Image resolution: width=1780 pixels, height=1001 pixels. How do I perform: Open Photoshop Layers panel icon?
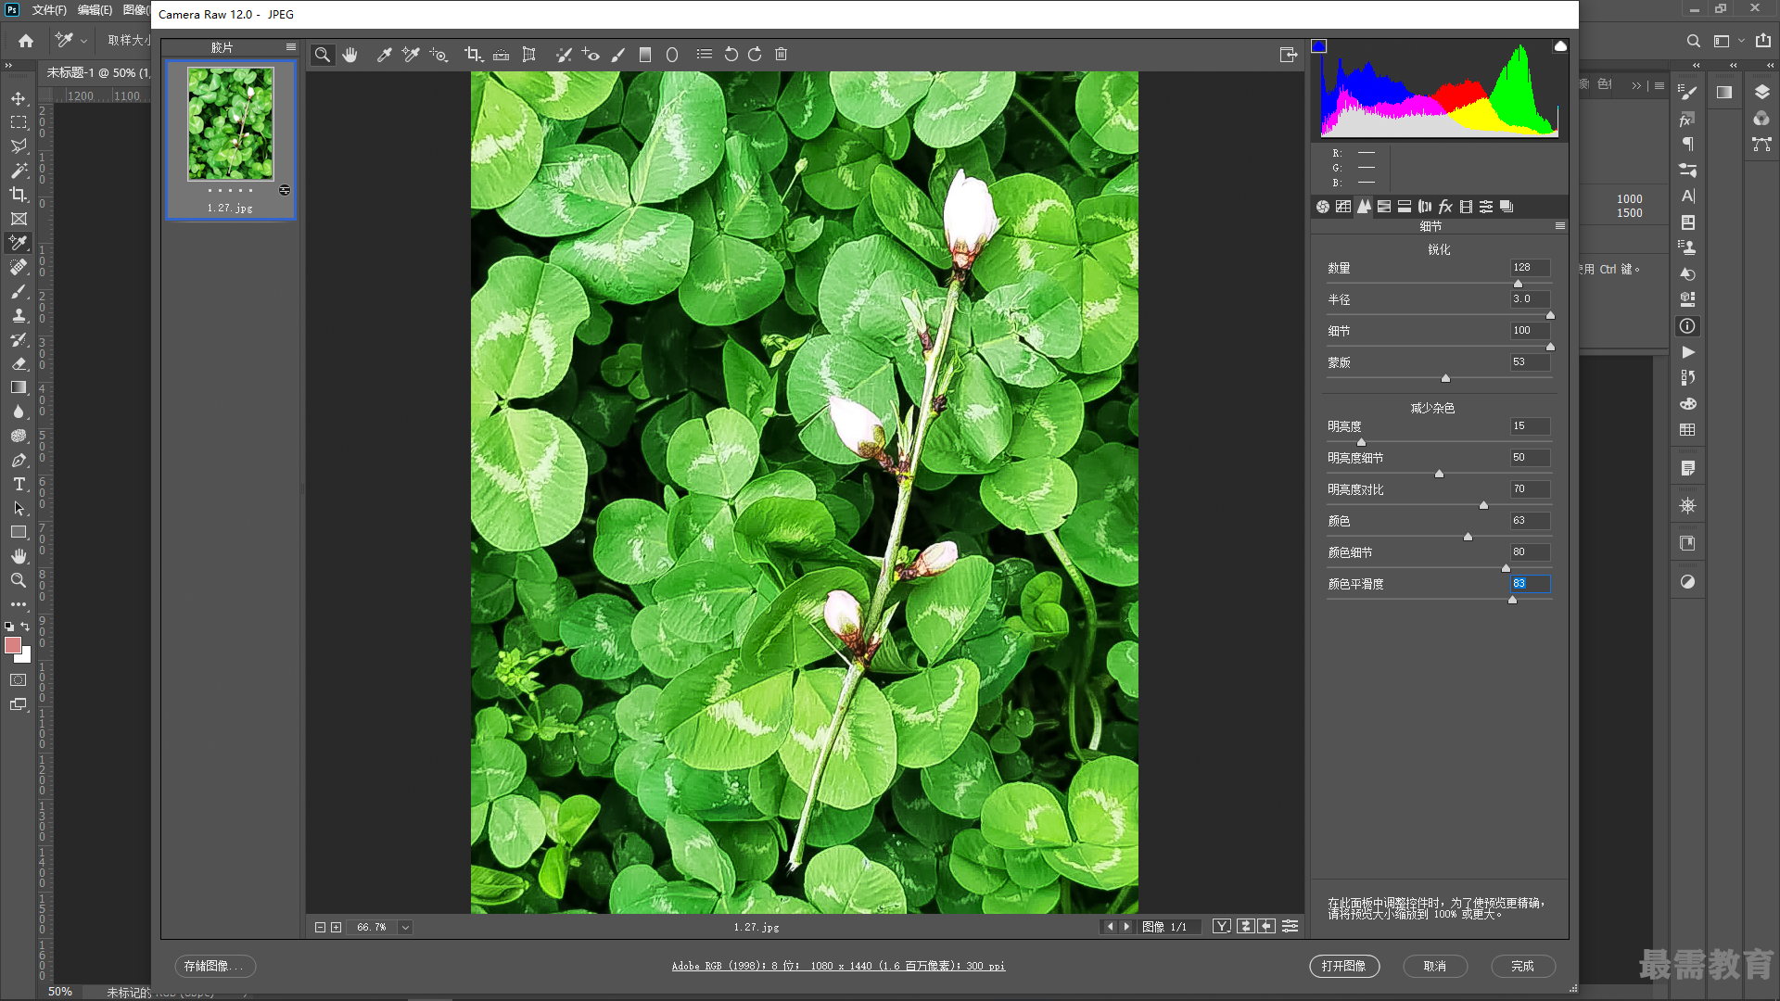point(1761,92)
